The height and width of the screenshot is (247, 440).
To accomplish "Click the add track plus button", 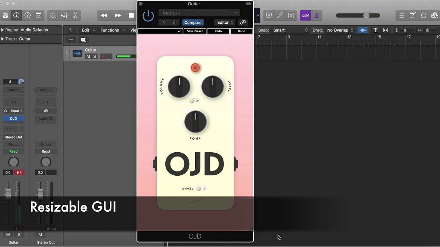I will tap(71, 40).
